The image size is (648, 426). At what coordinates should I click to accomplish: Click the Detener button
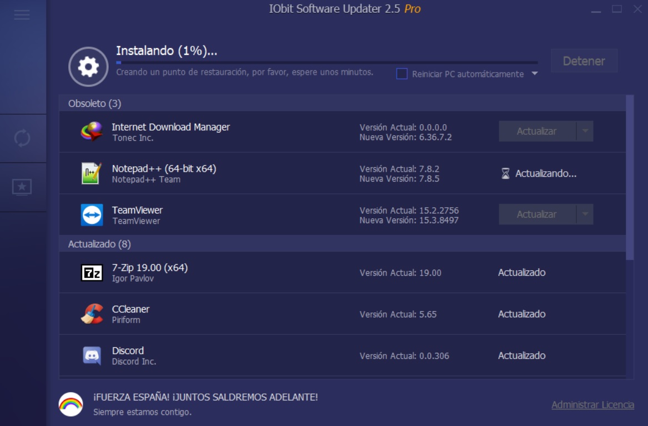(x=584, y=61)
